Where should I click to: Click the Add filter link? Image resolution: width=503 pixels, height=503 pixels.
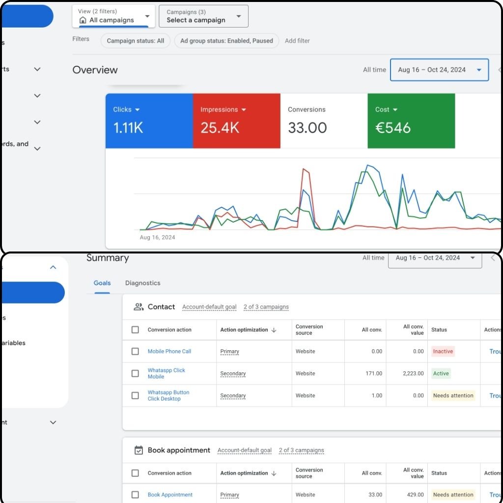297,41
